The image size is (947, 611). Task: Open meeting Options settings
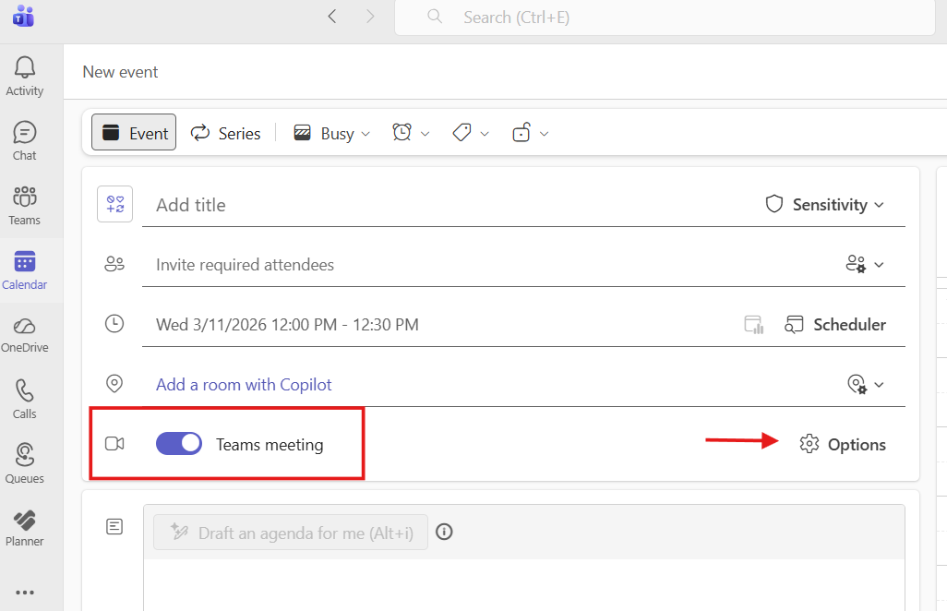[843, 444]
